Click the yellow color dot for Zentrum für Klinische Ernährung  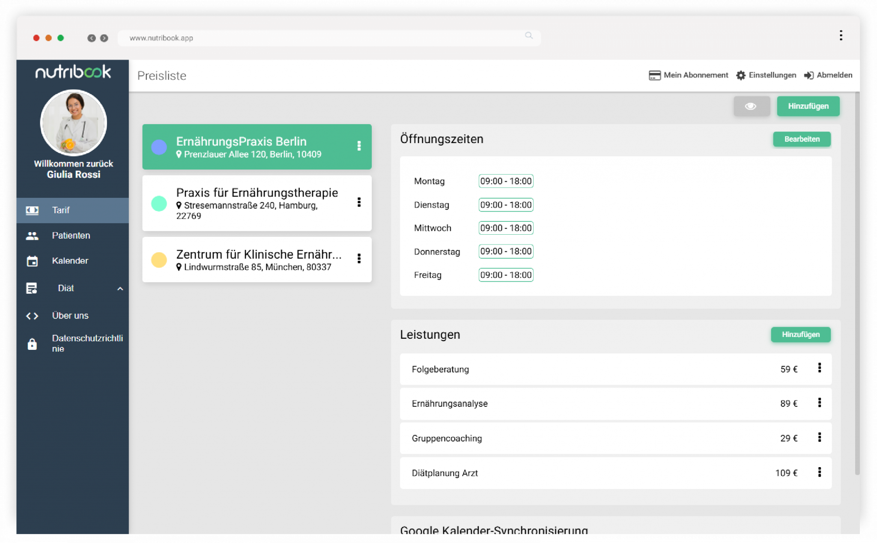coord(159,260)
